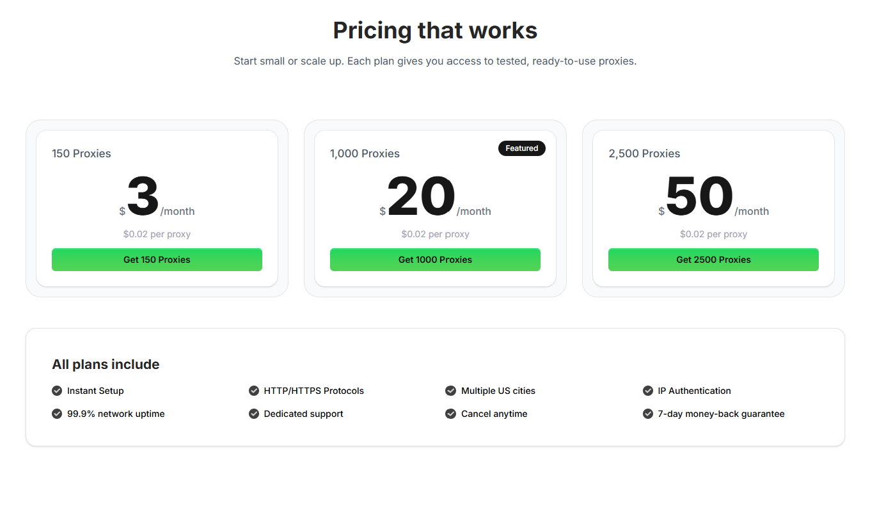
Task: Select the 2,500 Proxies plan title
Action: [644, 153]
